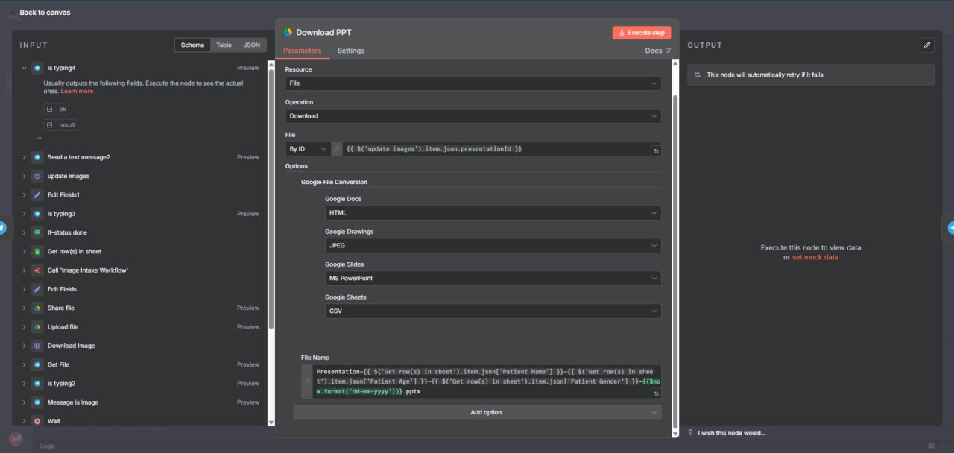Expand the Send a text message2 item
The height and width of the screenshot is (453, 954).
[x=25, y=157]
